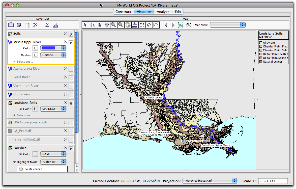Click the forward navigation arrow
This screenshot has width=296, height=189.
pos(173,25)
